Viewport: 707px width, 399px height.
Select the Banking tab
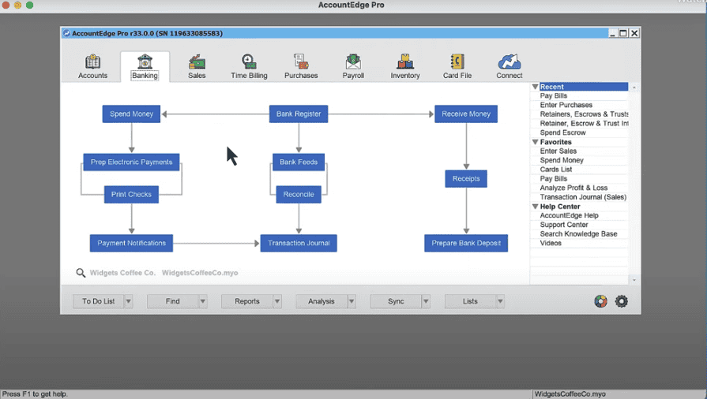145,66
